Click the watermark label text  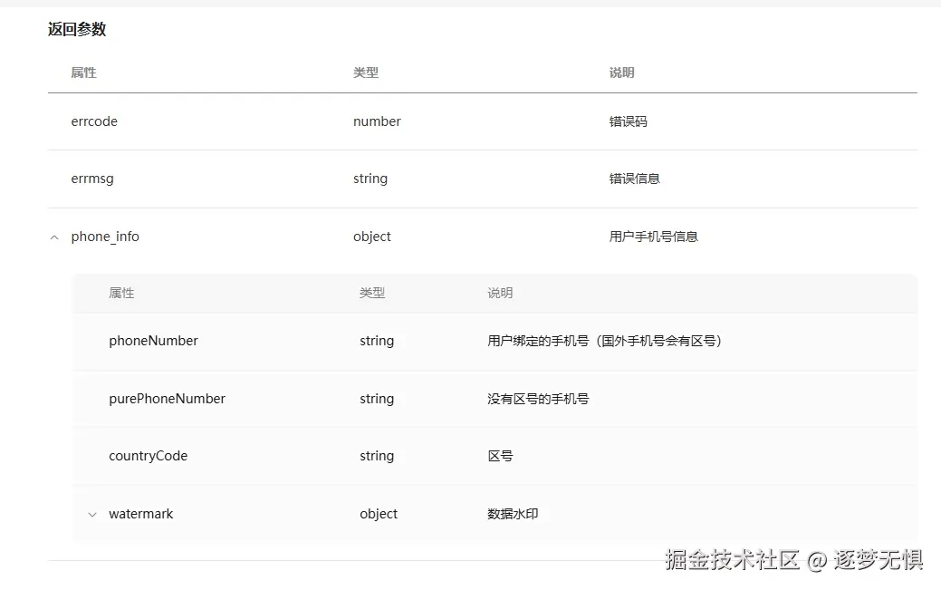pyautogui.click(x=141, y=514)
